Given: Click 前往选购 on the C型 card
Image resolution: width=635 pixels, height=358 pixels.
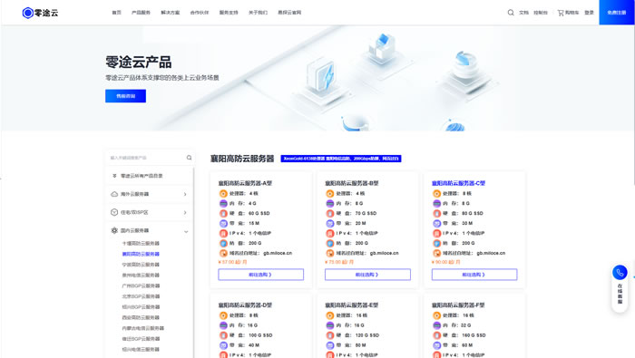Looking at the screenshot, I should [x=474, y=275].
